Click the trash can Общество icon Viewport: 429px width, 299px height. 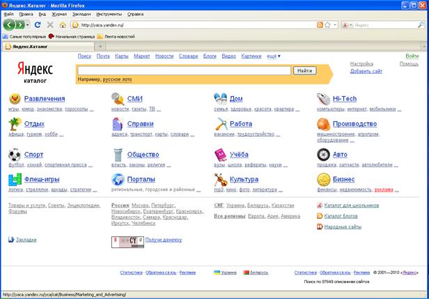tap(118, 155)
